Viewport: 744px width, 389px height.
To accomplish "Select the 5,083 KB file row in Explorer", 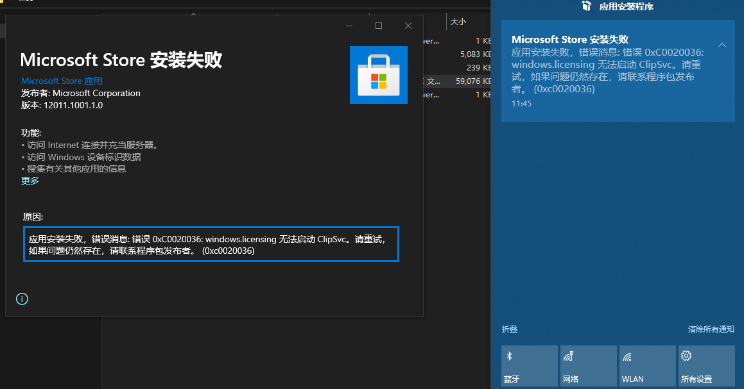I will 457,54.
